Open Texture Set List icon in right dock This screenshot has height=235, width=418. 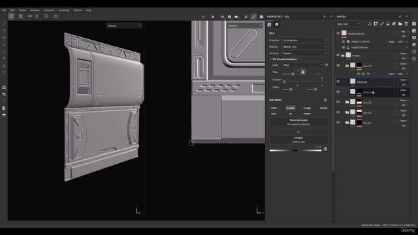coord(414,24)
